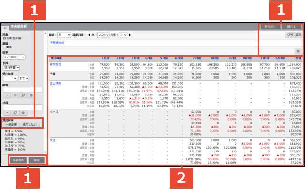Open the 売上情報 row link
The width and height of the screenshot is (305, 189).
pyautogui.click(x=55, y=83)
